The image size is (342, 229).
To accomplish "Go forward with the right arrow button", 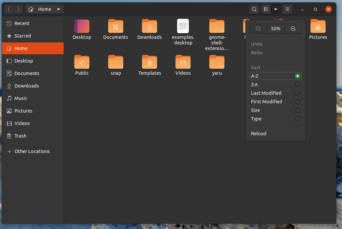I will point(18,9).
